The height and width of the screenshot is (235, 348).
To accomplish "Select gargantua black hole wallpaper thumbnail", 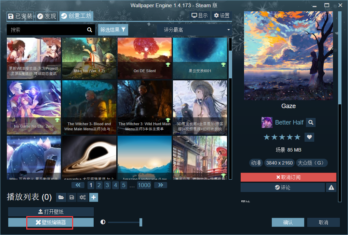I will 89,158.
